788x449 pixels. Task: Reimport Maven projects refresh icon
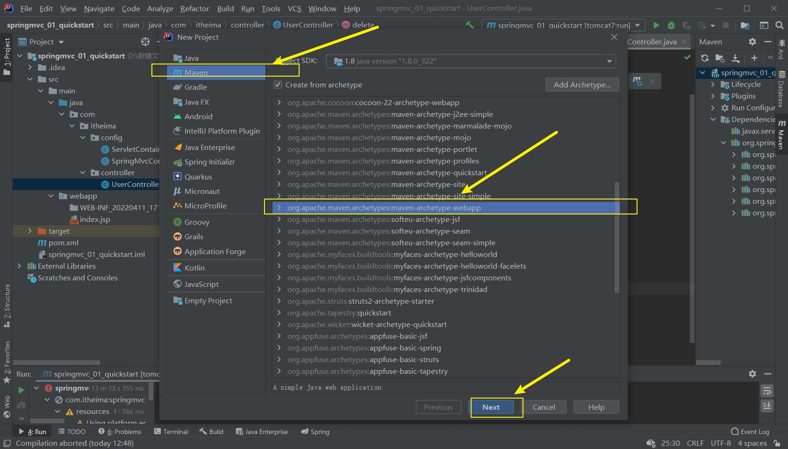[705, 58]
